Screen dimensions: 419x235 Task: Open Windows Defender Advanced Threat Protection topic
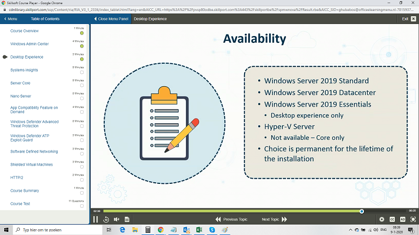coord(35,124)
